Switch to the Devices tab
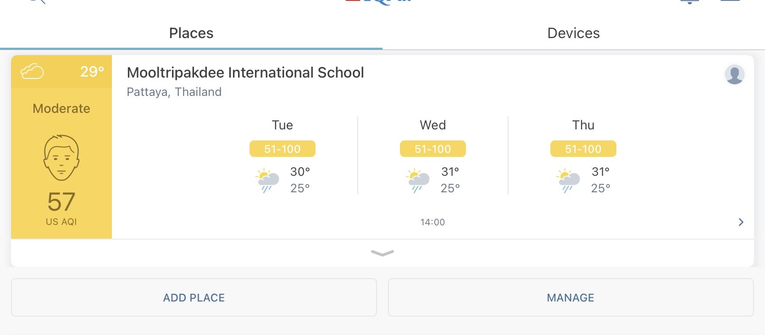 [x=573, y=33]
